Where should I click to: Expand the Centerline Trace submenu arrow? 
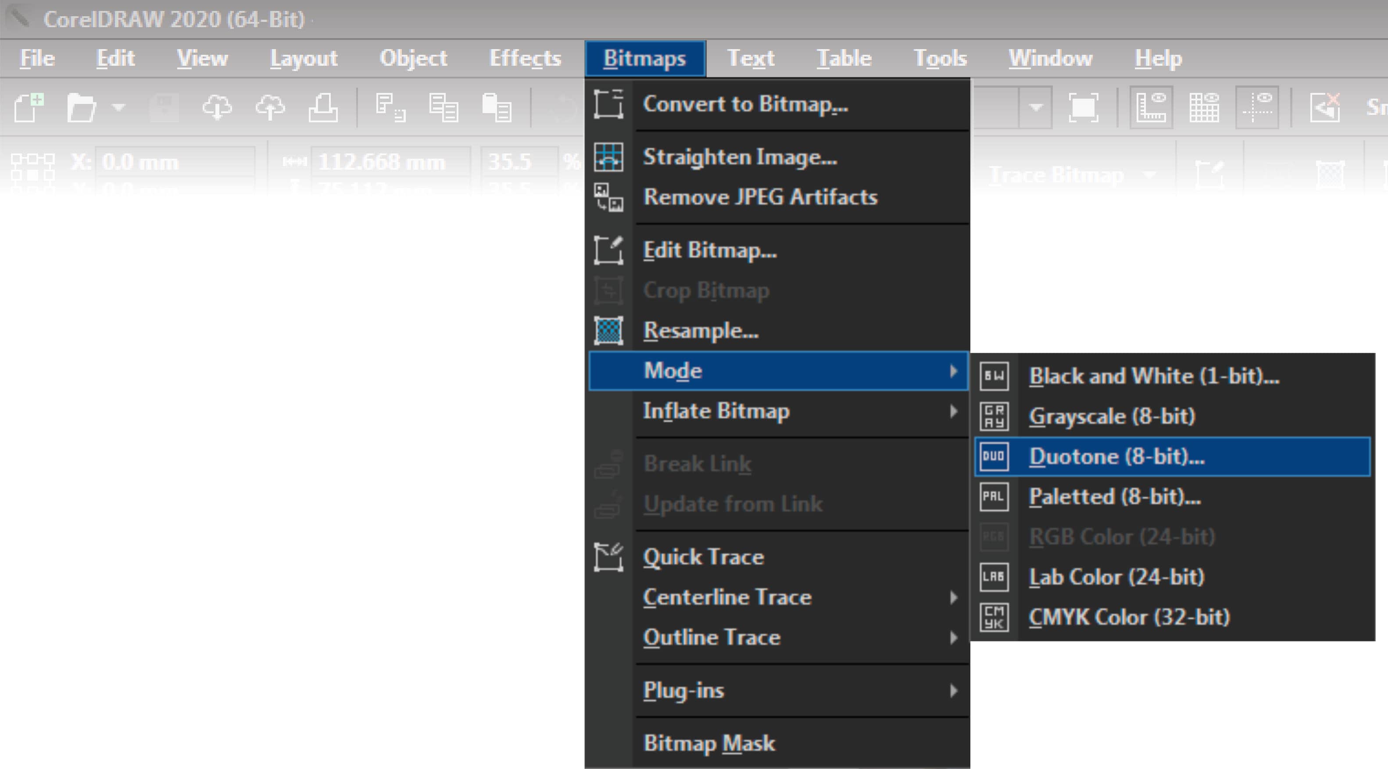(953, 597)
